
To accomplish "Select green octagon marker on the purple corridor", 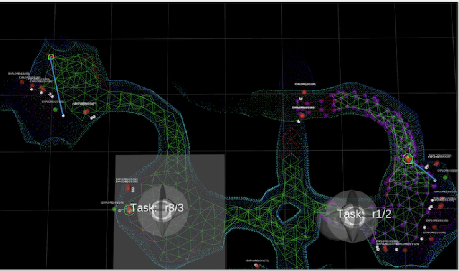I will 408,159.
